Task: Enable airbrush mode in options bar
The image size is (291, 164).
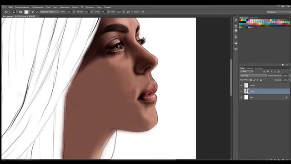Action: coord(128,12)
